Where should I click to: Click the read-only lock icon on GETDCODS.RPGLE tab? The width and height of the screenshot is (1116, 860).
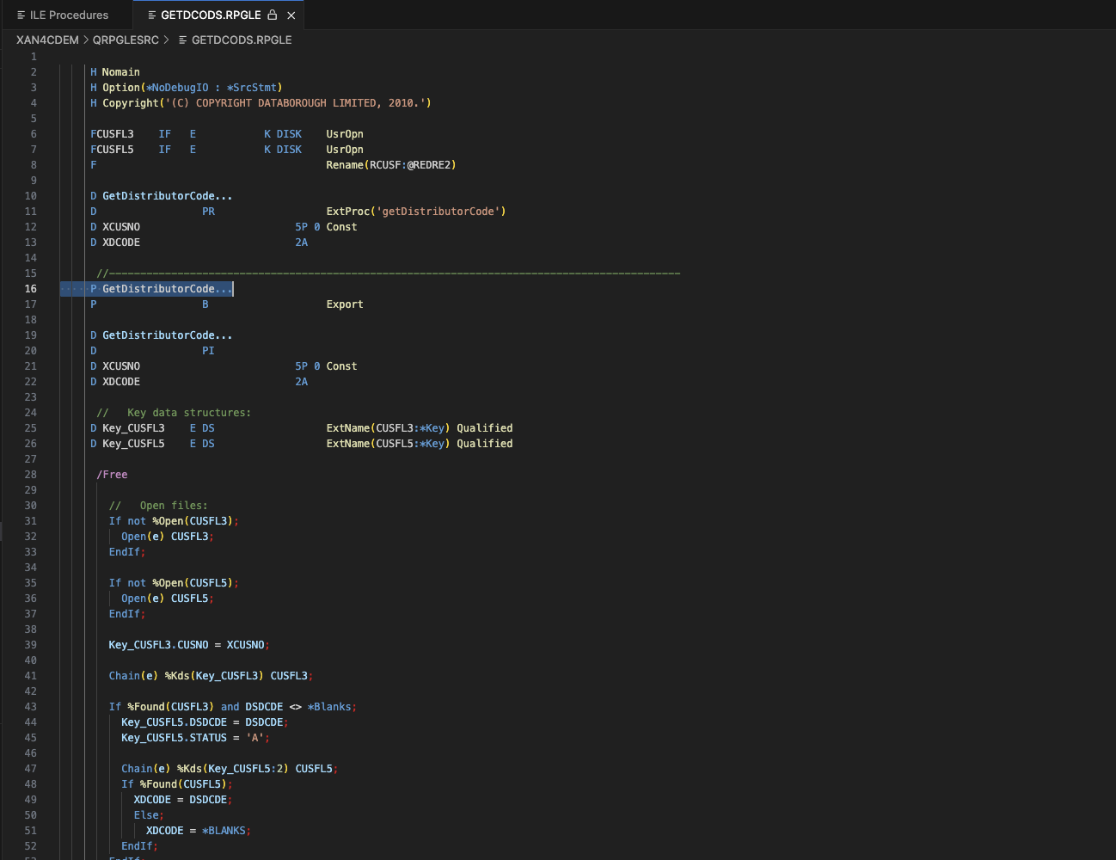(x=273, y=15)
